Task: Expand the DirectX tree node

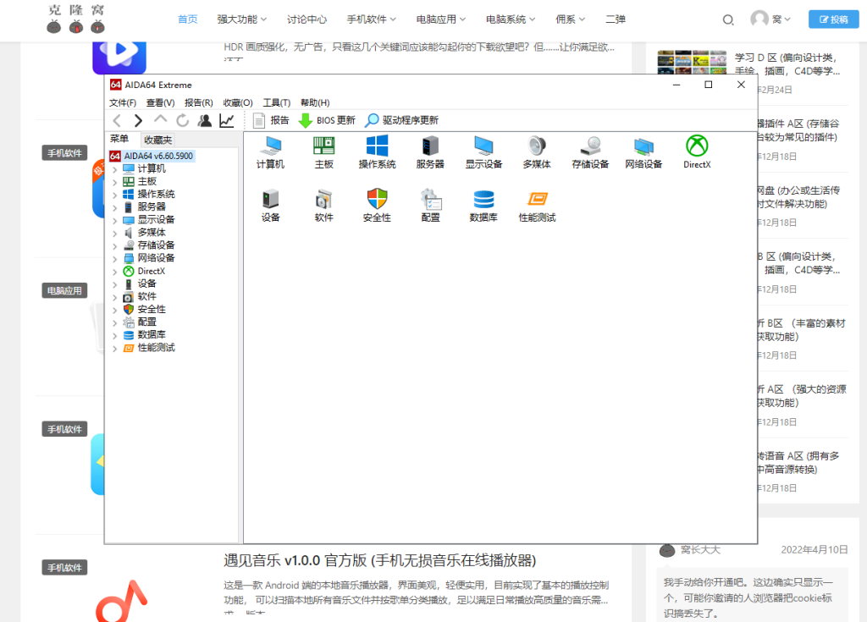Action: pos(115,272)
